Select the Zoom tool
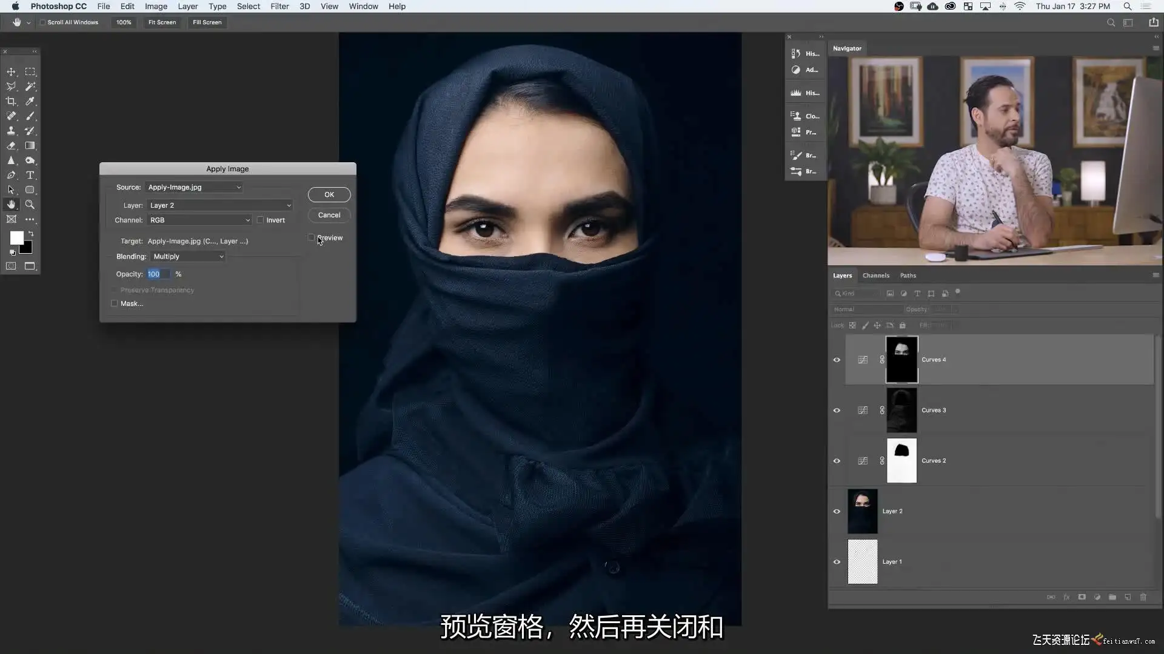The image size is (1164, 654). [30, 205]
